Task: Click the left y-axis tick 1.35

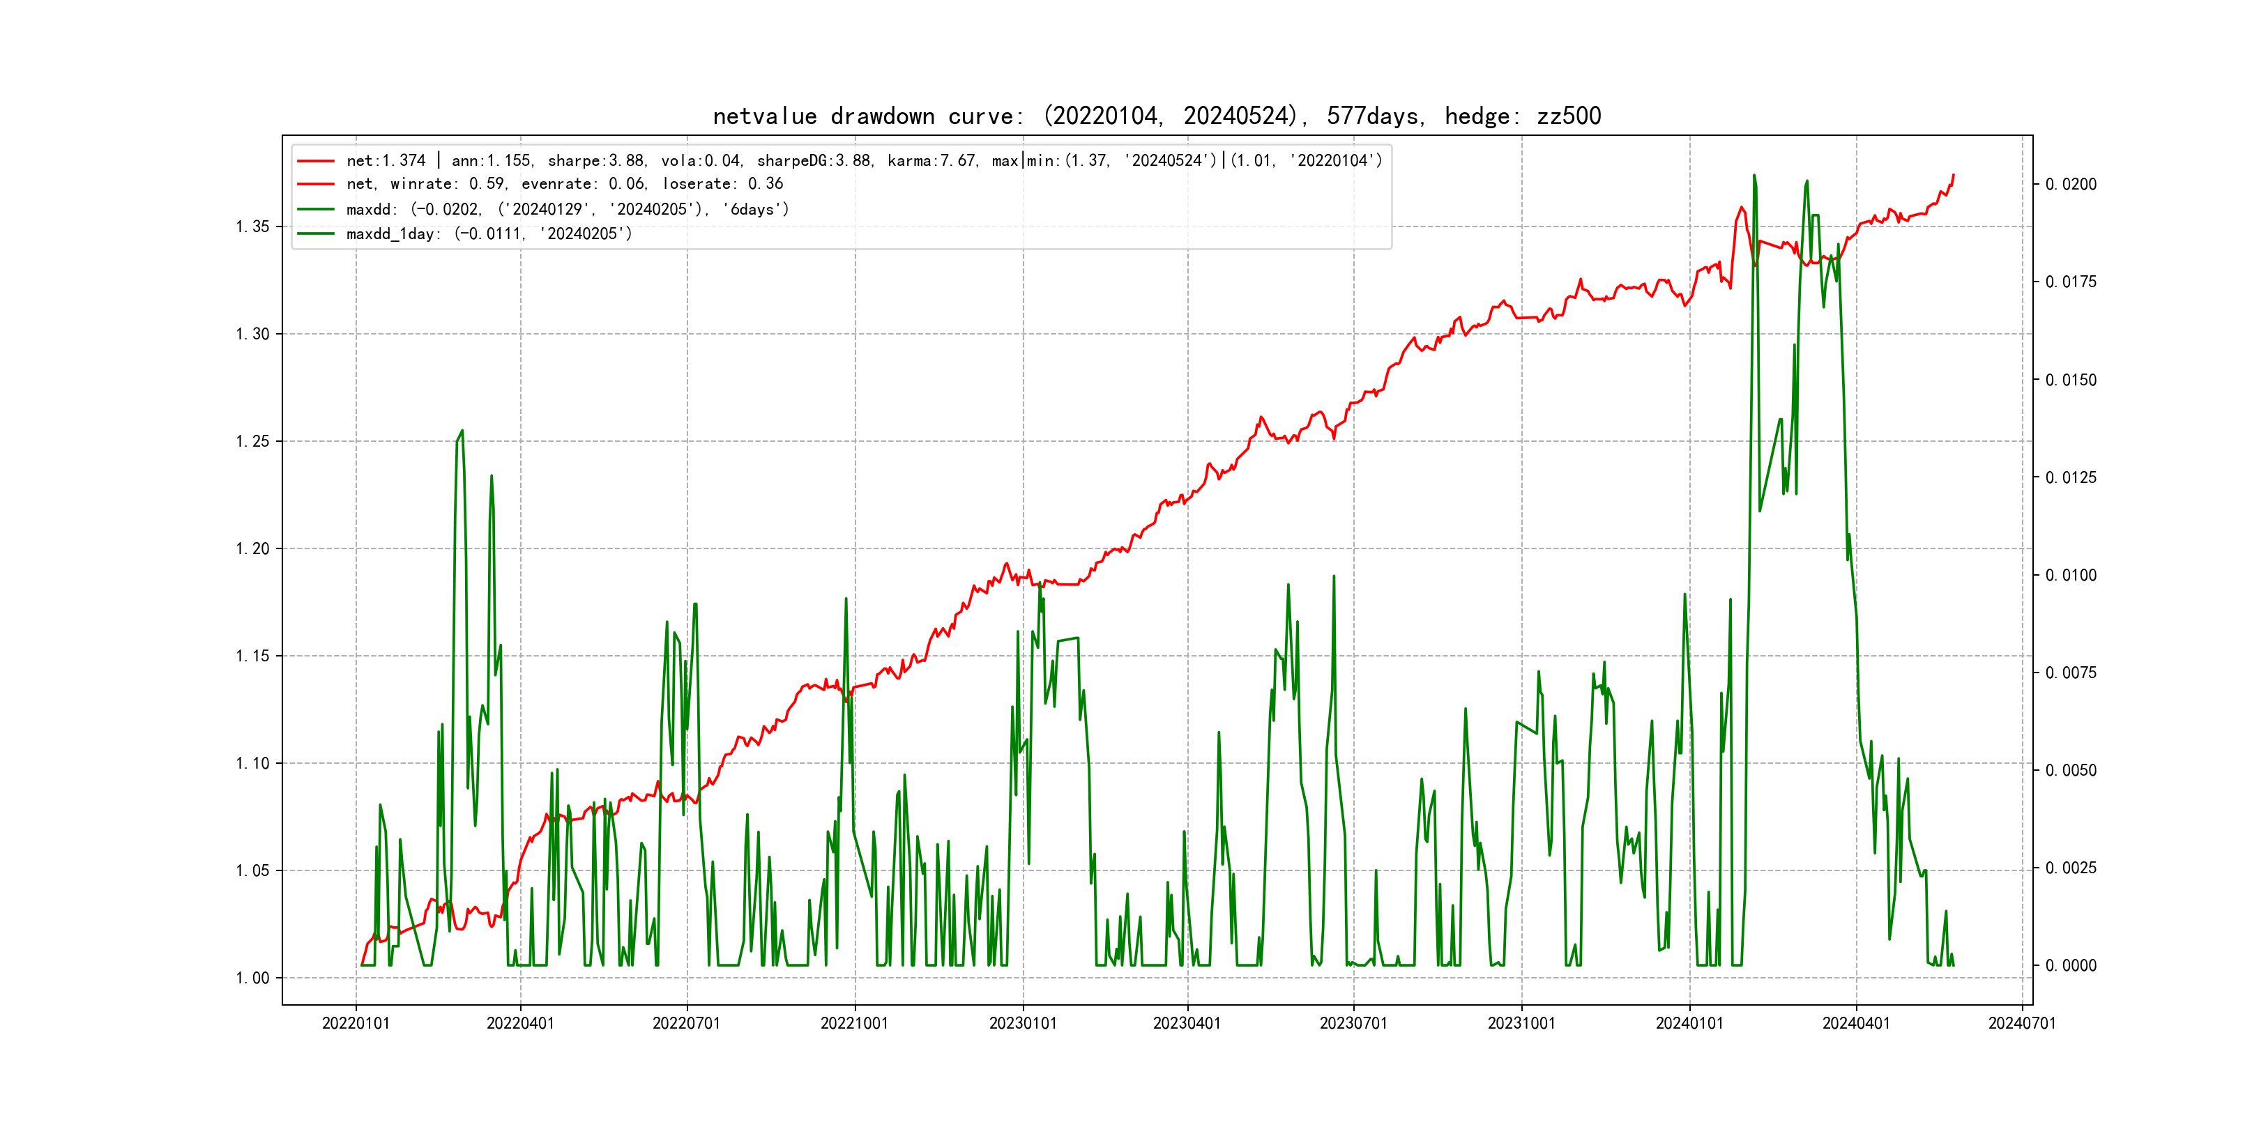Action: click(x=252, y=227)
